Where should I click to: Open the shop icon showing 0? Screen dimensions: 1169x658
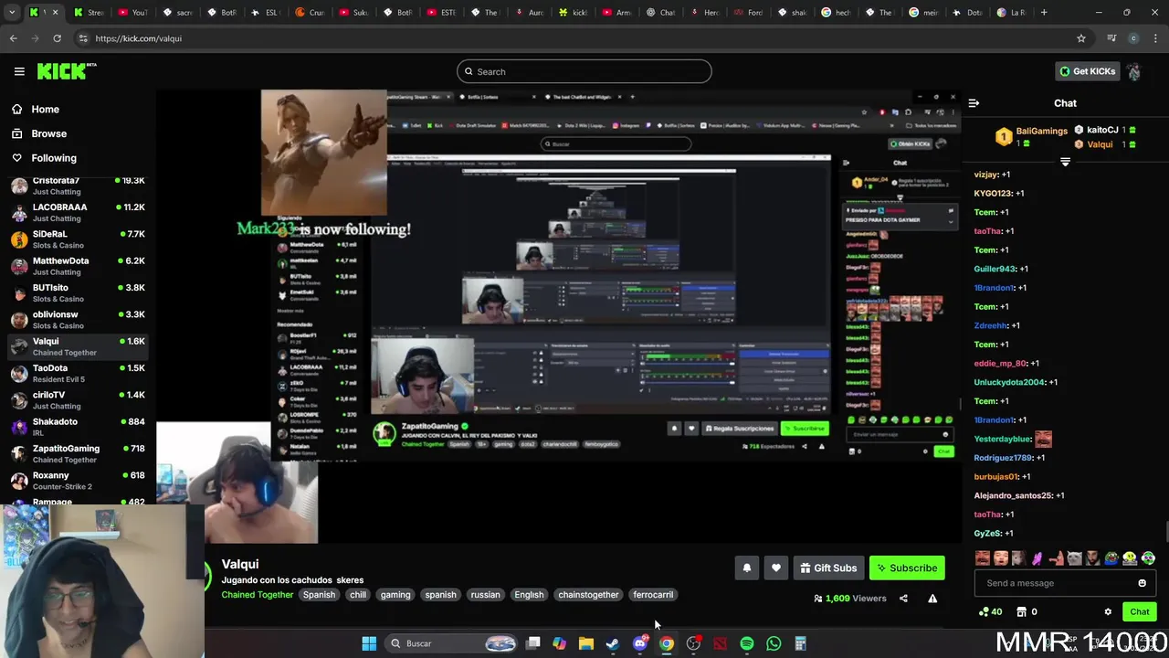(x=1027, y=611)
